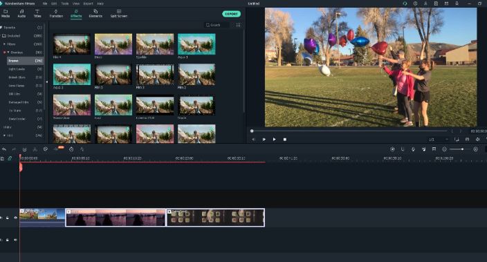Select the Warm Glow frame thumbnail
Image resolution: width=487 pixels, height=262 pixels.
click(x=72, y=105)
